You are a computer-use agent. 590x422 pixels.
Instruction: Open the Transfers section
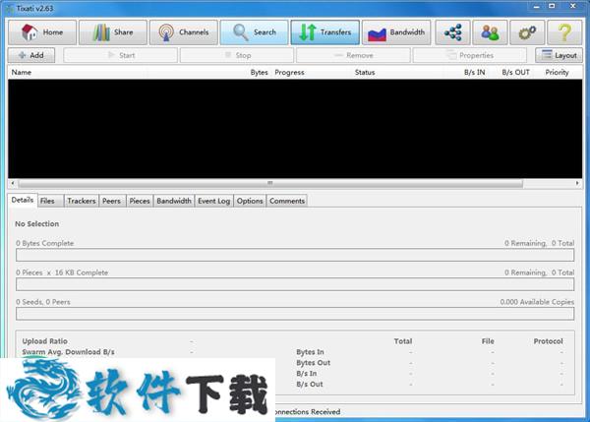click(325, 32)
